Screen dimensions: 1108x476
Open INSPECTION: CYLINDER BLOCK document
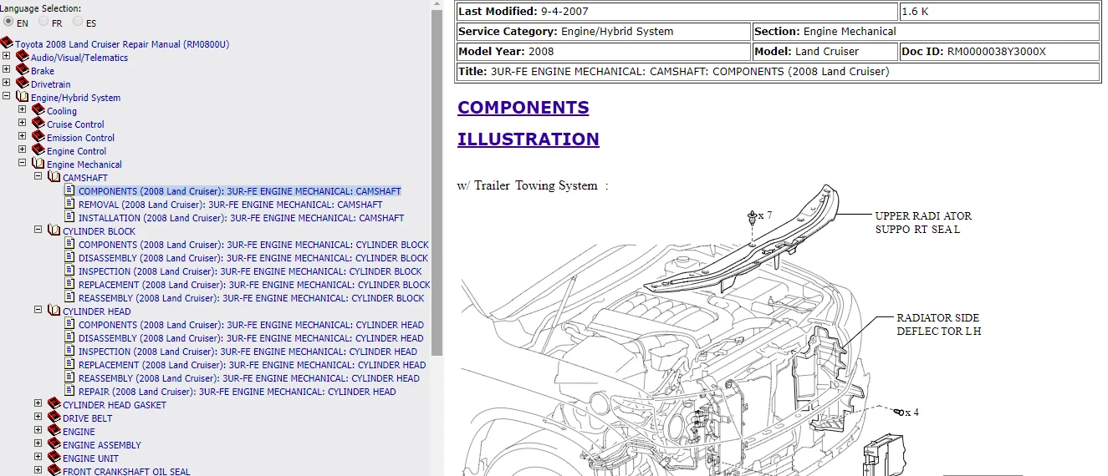point(250,271)
